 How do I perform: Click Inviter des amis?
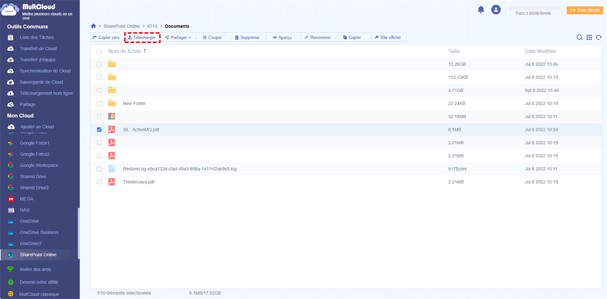coord(35,270)
